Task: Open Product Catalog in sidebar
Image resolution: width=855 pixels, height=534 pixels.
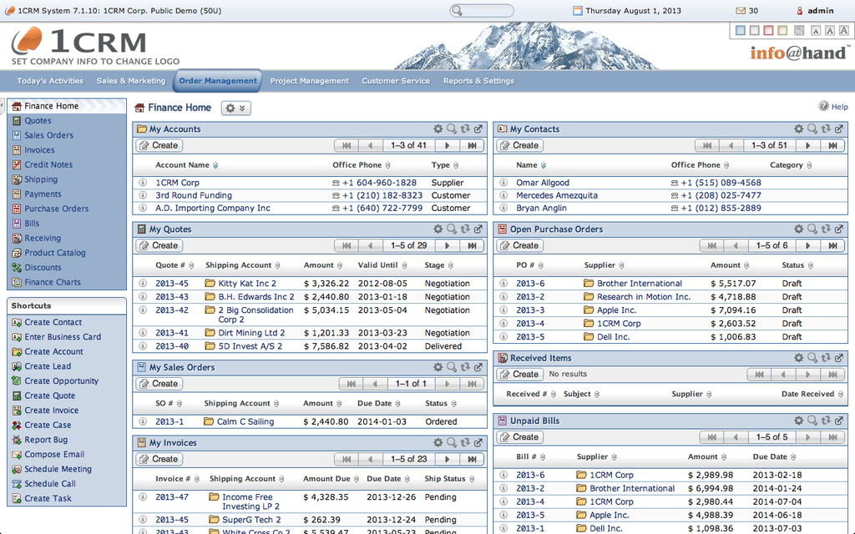Action: (x=54, y=253)
